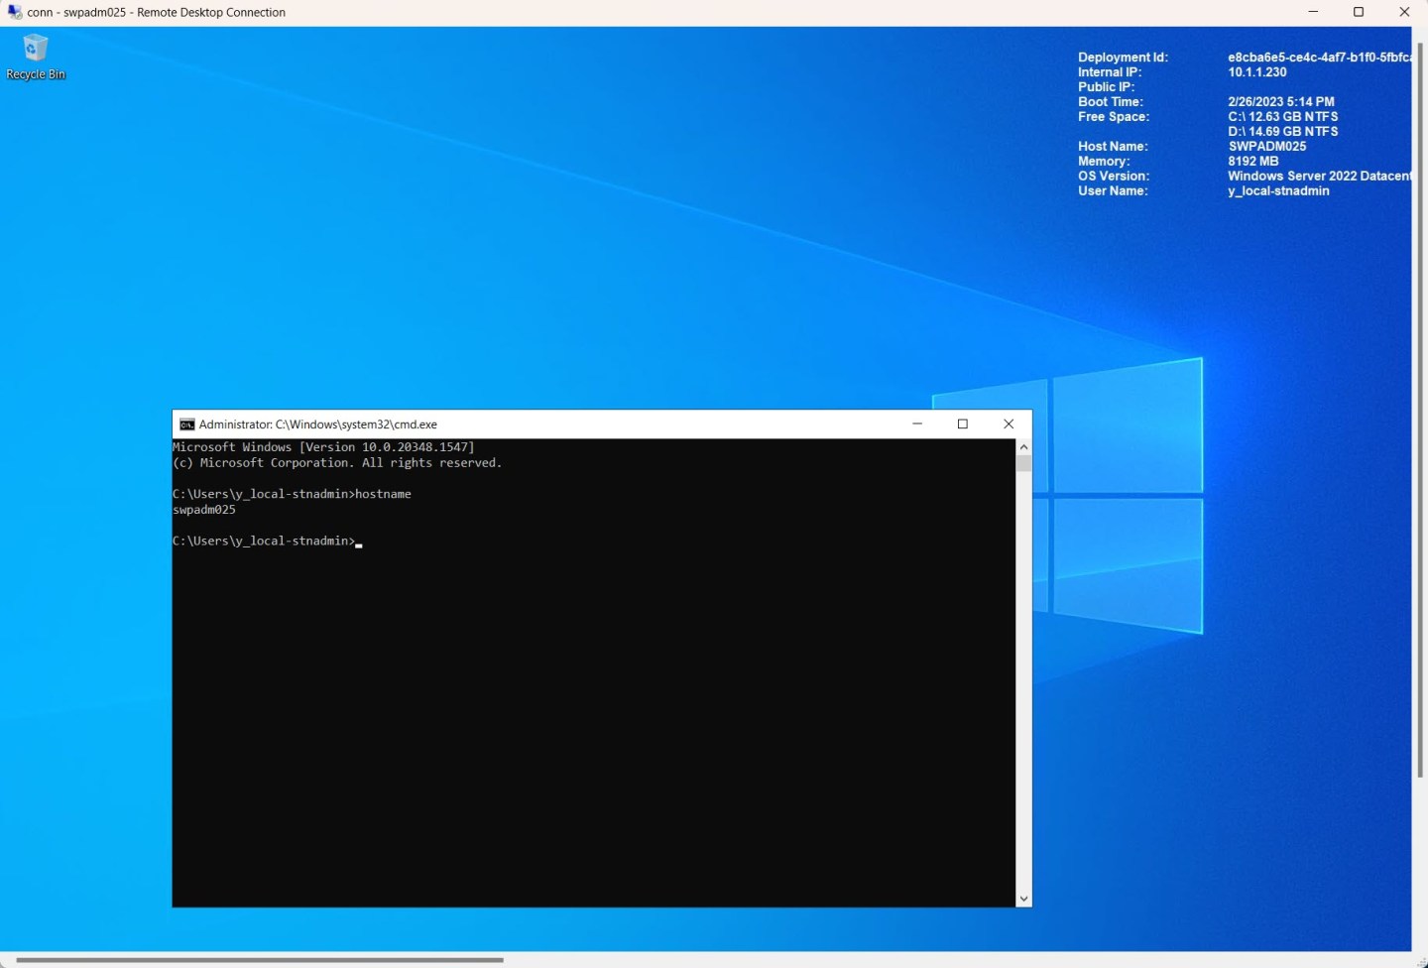Click the 'Administrator: C:\Windows\system32\cmd.exe' title text
Image resolution: width=1428 pixels, height=968 pixels.
pos(317,424)
